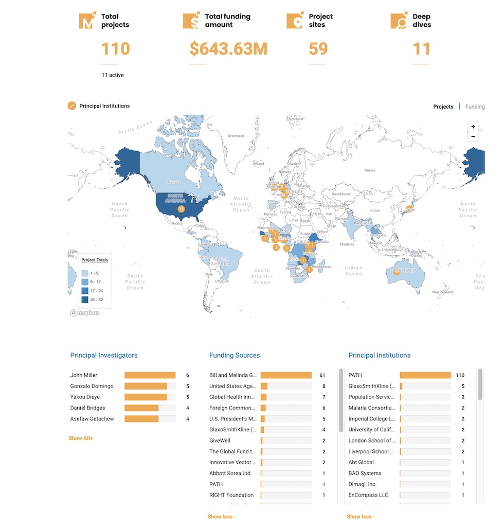Image resolution: width=504 pixels, height=528 pixels.
Task: Click the Principal Investigators heading
Action: (104, 355)
